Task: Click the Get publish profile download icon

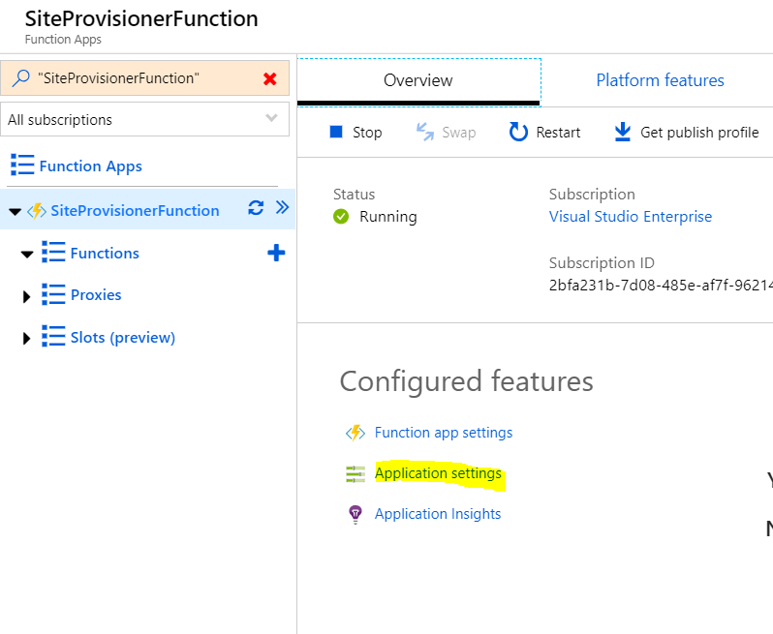Action: coord(623,133)
